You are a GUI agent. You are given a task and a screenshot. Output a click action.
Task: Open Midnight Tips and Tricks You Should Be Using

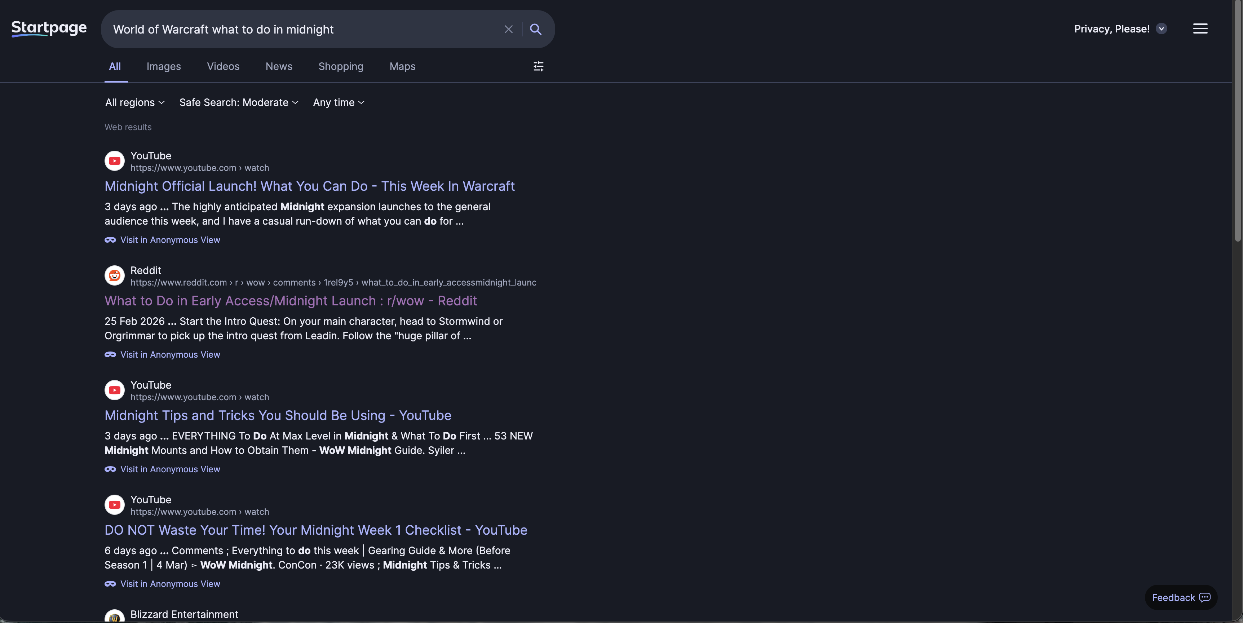(x=278, y=415)
